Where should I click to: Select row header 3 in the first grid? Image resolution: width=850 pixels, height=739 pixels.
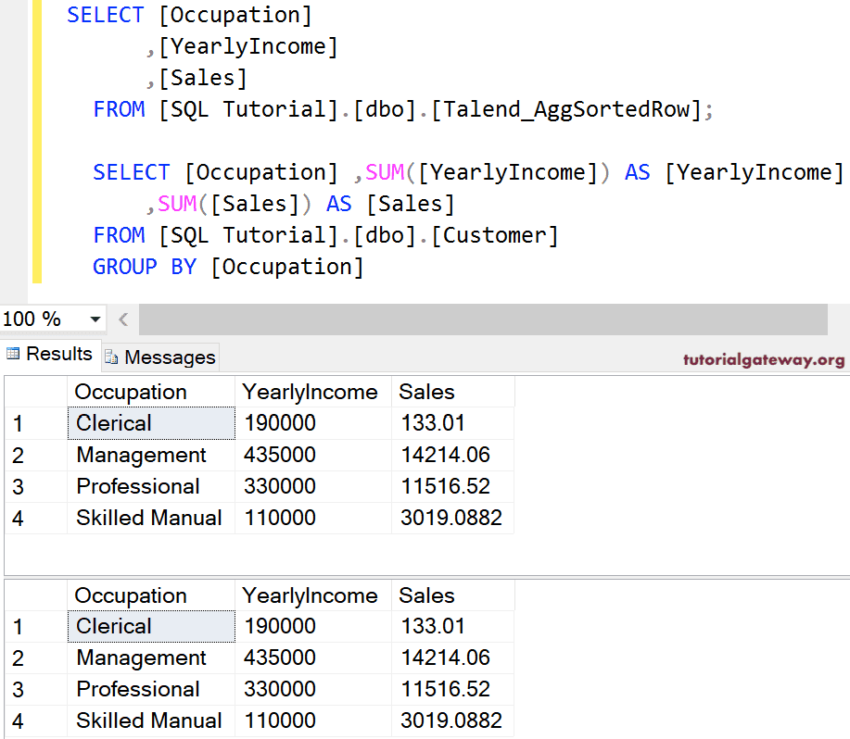tap(19, 486)
